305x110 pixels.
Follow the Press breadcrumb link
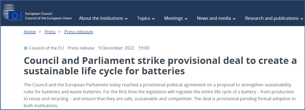pos(50,32)
